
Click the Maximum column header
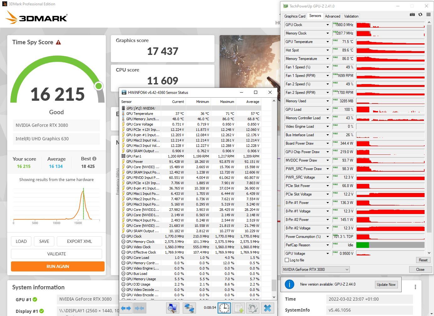tap(224, 102)
